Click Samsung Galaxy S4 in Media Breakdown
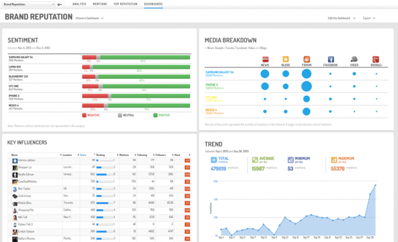This screenshot has width=398, height=242. pos(220,72)
